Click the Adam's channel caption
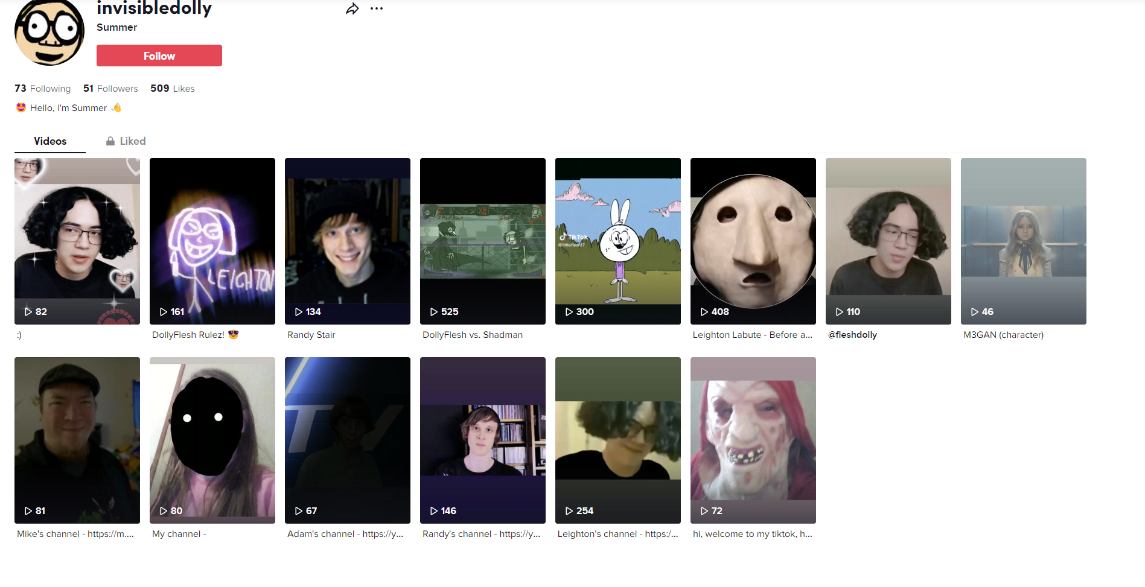The height and width of the screenshot is (587, 1145). click(x=345, y=534)
